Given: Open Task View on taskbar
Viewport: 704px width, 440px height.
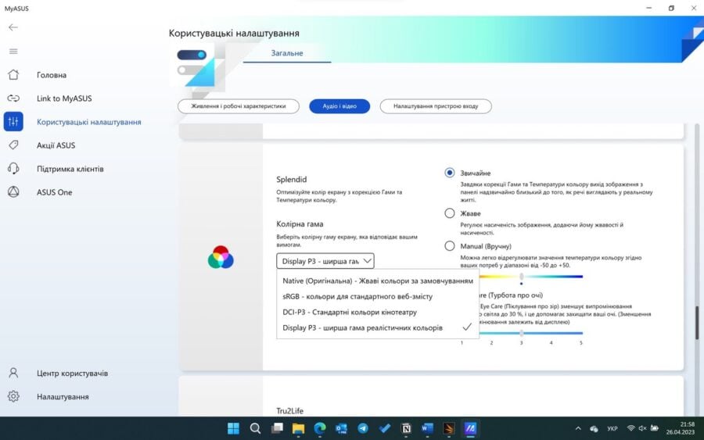Looking at the screenshot, I should (277, 428).
